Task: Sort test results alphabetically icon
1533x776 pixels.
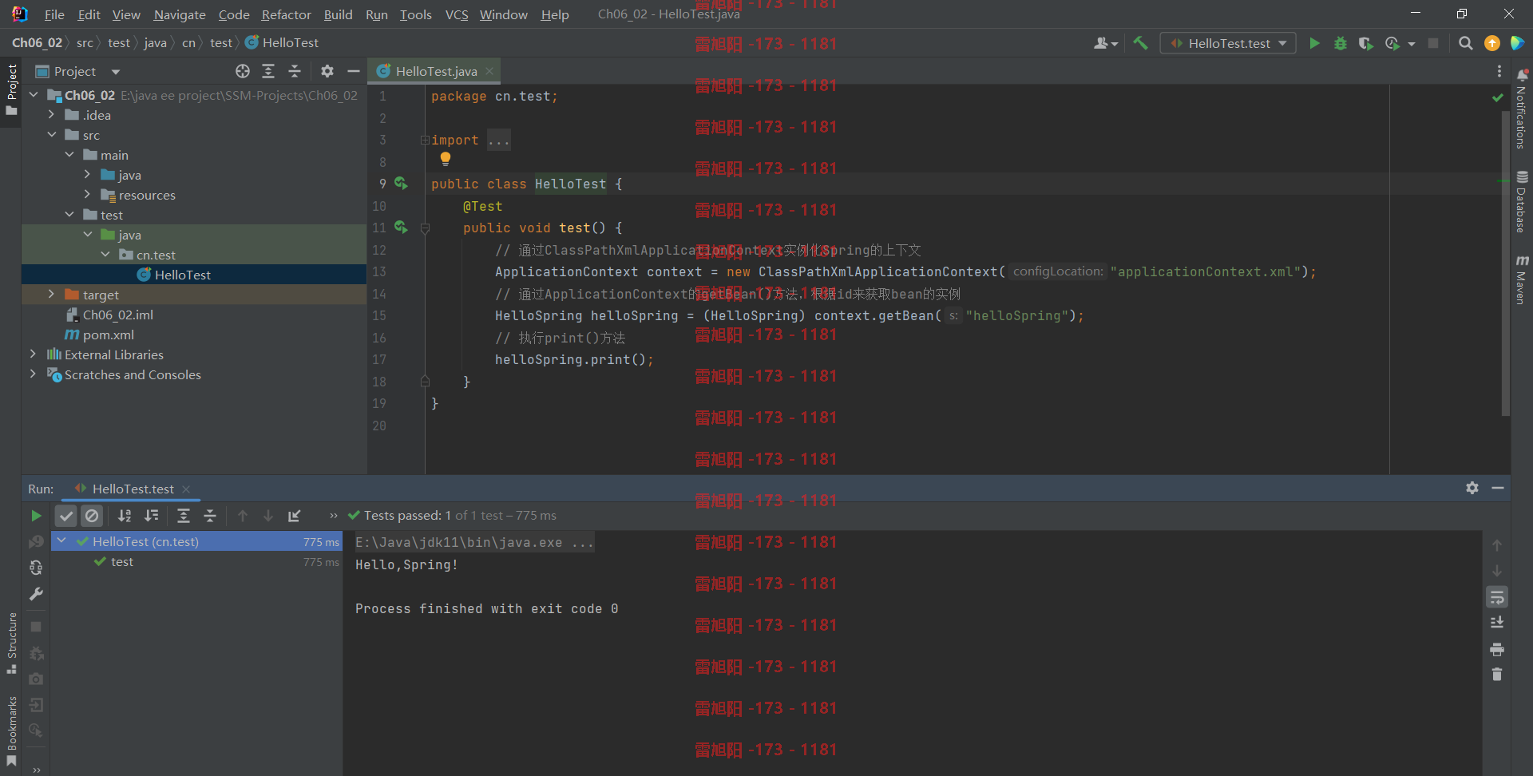Action: 125,516
